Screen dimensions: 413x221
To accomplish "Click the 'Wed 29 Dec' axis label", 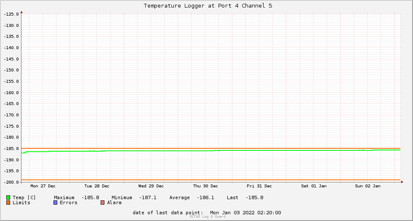I will click(151, 186).
